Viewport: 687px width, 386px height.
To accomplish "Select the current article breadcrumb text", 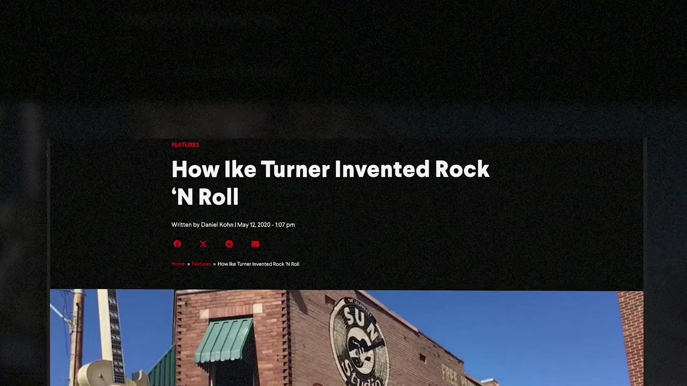I will (x=258, y=264).
